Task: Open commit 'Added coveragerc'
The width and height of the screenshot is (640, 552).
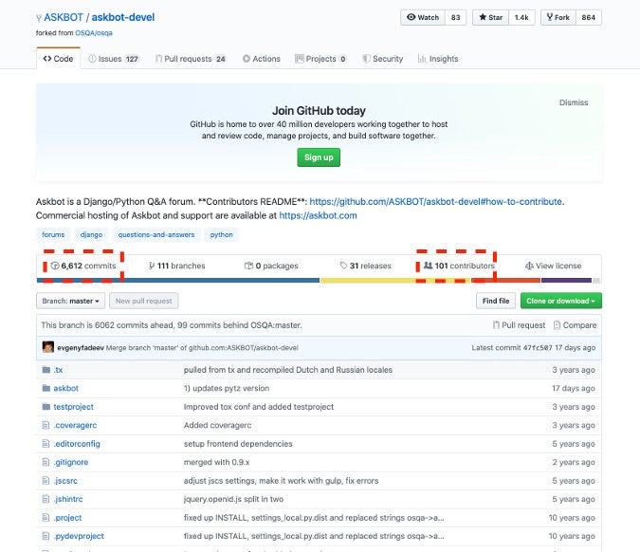Action: pos(217,426)
